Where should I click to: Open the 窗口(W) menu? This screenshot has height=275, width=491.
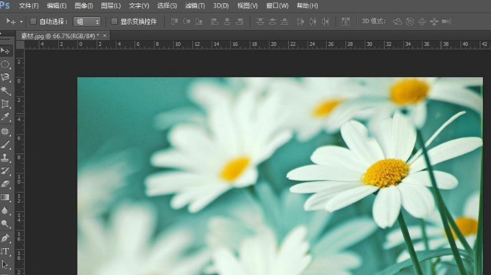[277, 5]
